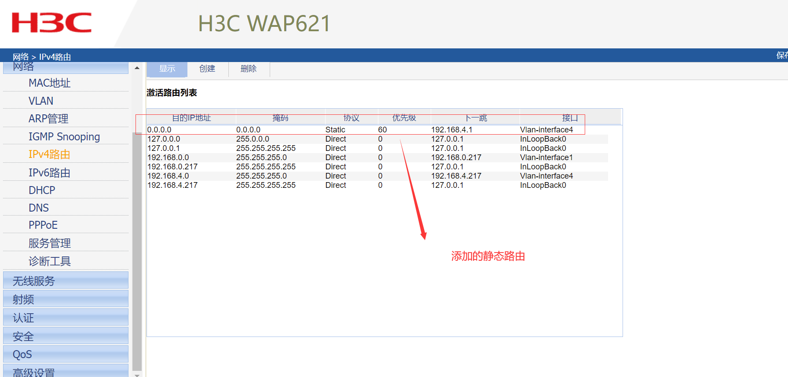
Task: Expand the 射频 section
Action: 66,299
